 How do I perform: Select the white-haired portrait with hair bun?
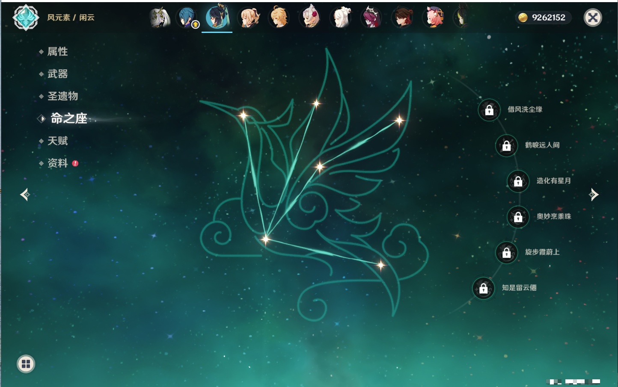(341, 18)
